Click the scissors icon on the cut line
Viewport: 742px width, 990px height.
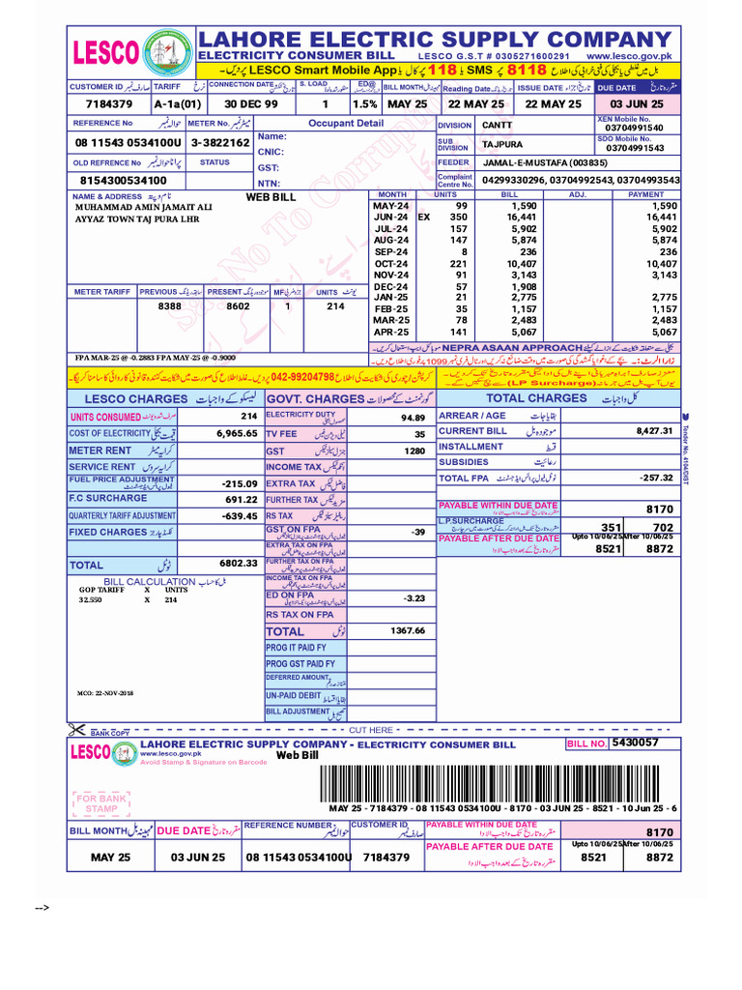click(76, 731)
